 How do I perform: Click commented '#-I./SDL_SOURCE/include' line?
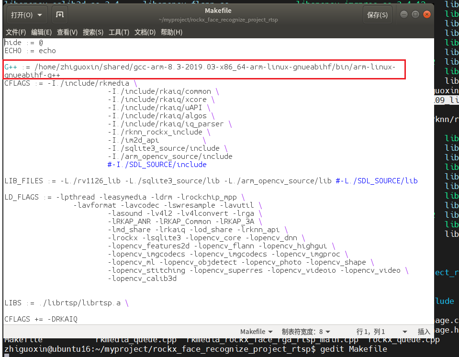157,165
